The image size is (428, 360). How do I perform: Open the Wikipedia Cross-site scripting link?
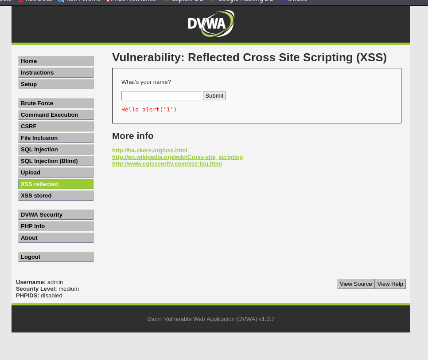tap(177, 157)
